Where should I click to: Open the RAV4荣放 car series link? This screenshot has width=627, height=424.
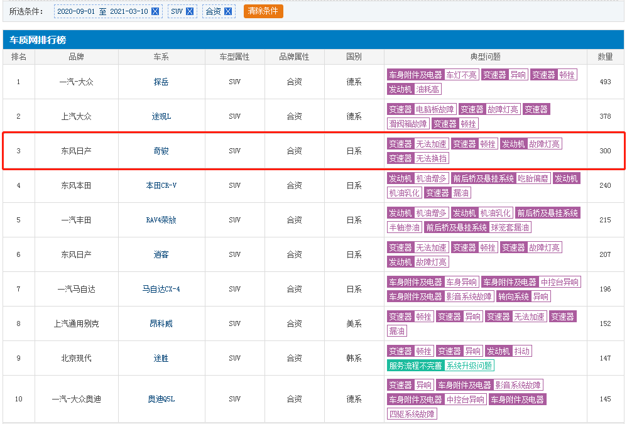pyautogui.click(x=161, y=220)
